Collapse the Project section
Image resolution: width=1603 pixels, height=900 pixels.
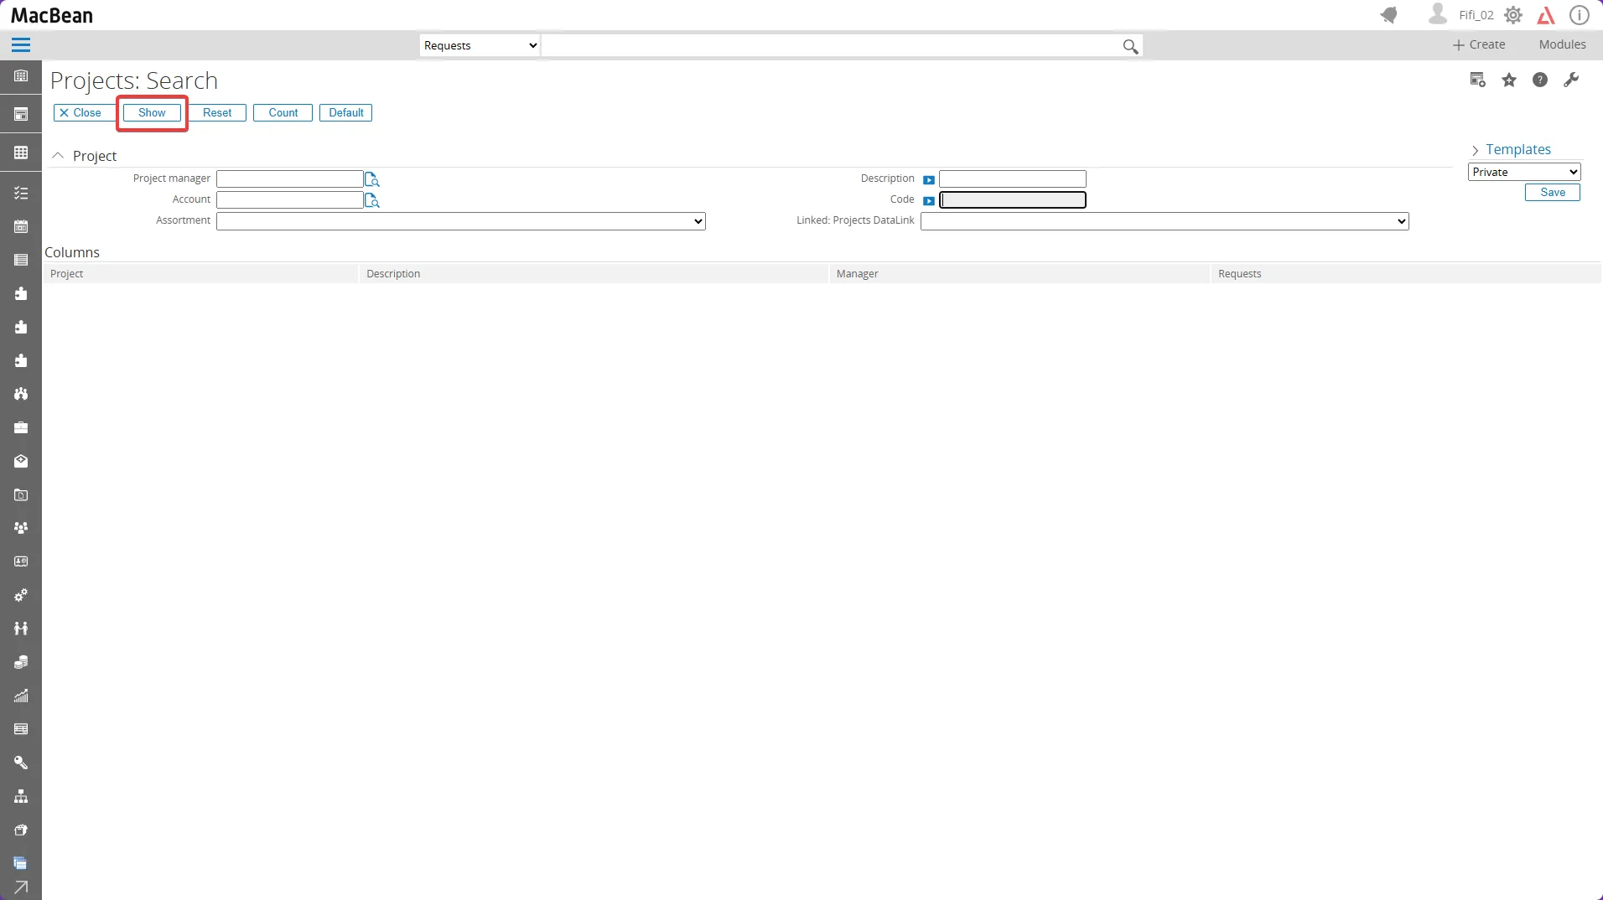[58, 156]
